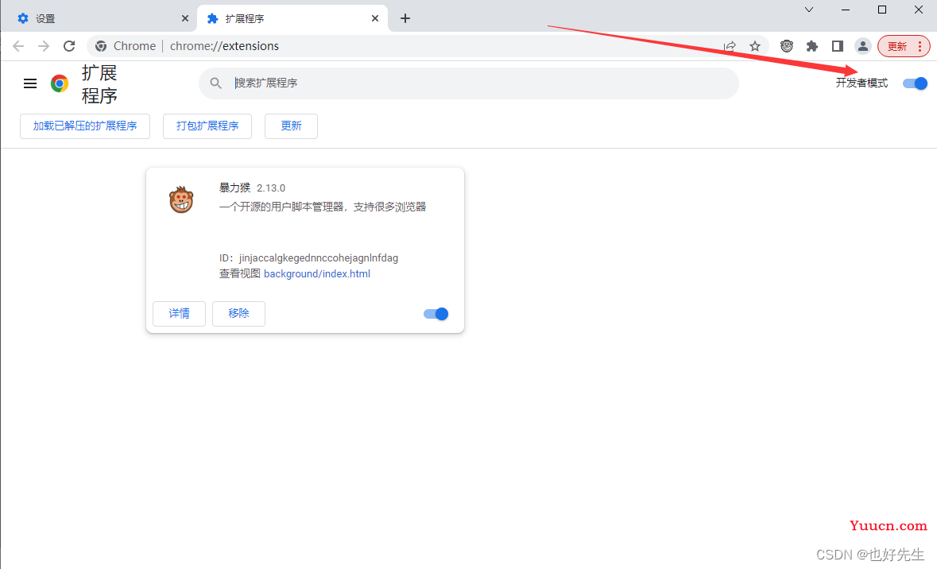The image size is (937, 569).
Task: Select the 扩展程序 tab
Action: 292,18
